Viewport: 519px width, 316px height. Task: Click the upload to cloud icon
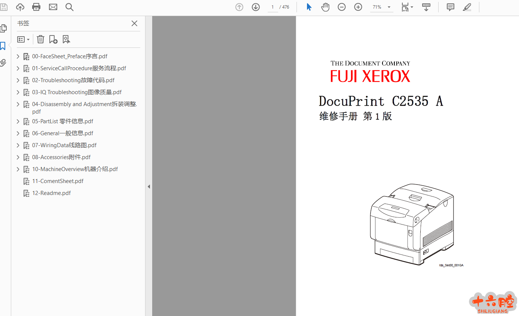pyautogui.click(x=20, y=7)
